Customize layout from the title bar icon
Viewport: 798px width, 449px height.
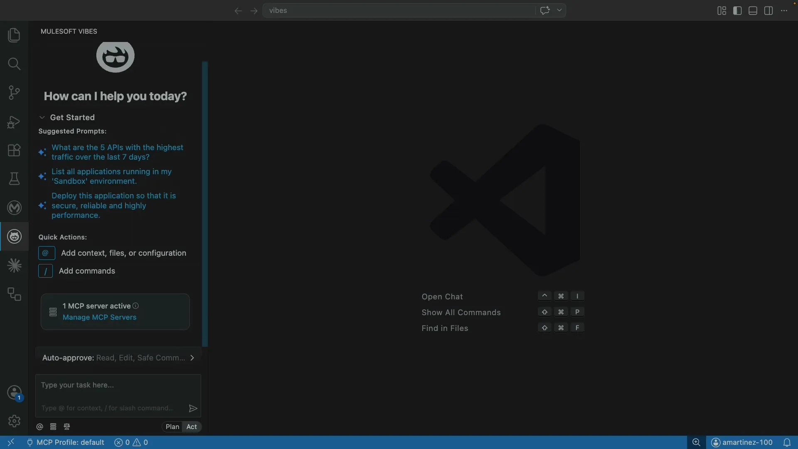pyautogui.click(x=722, y=11)
